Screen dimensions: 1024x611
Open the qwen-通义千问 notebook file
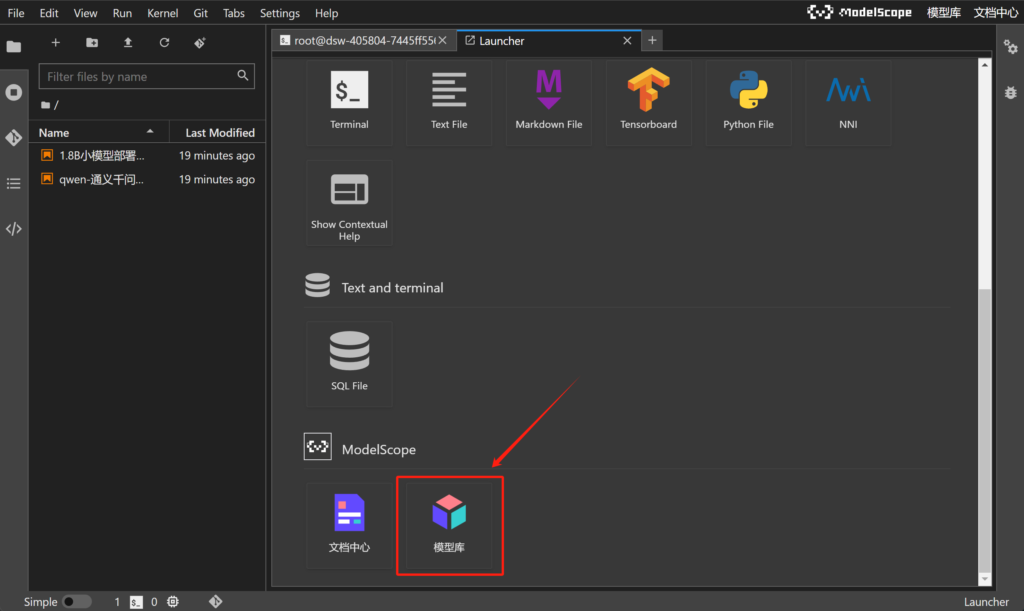[101, 179]
